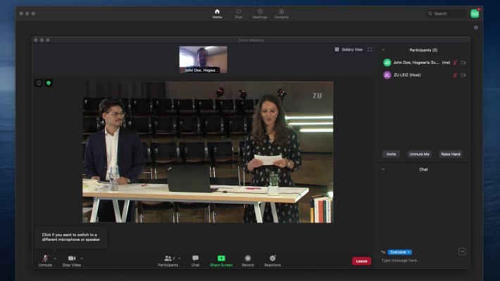
Task: Open video options arrow next to Stop Video
Action: click(81, 258)
